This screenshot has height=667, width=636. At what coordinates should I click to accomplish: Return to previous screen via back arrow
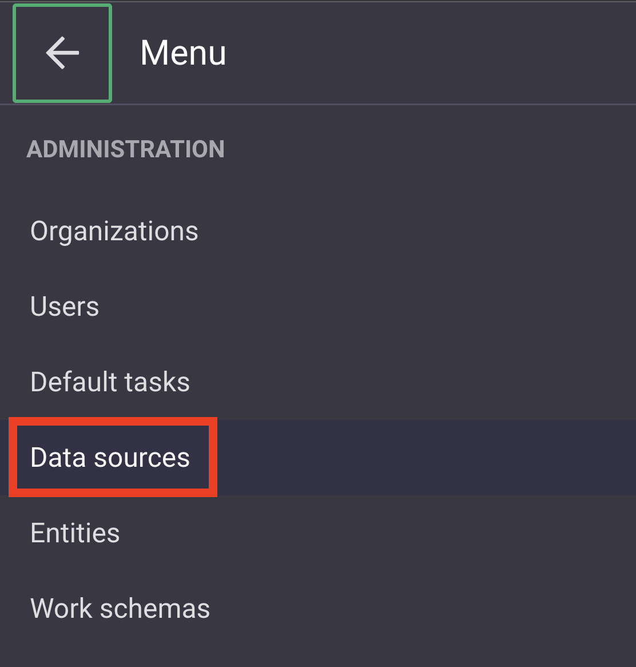point(62,52)
